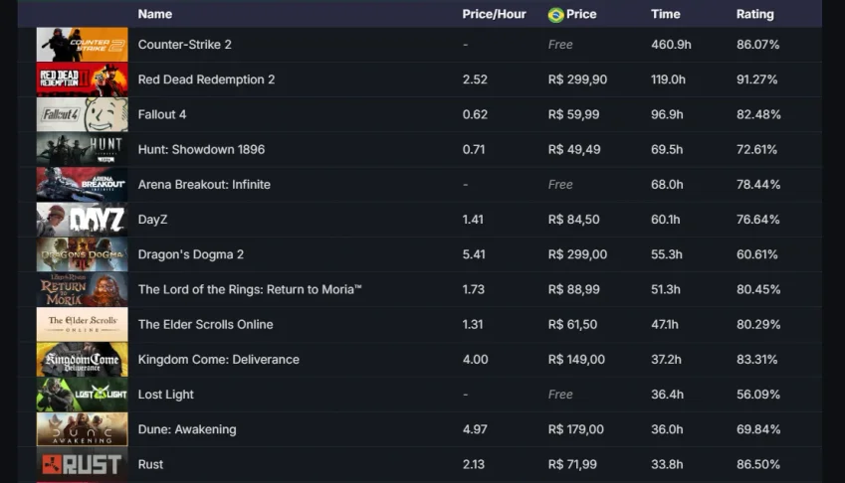
Task: Click the 86.07% rating value
Action: (757, 45)
